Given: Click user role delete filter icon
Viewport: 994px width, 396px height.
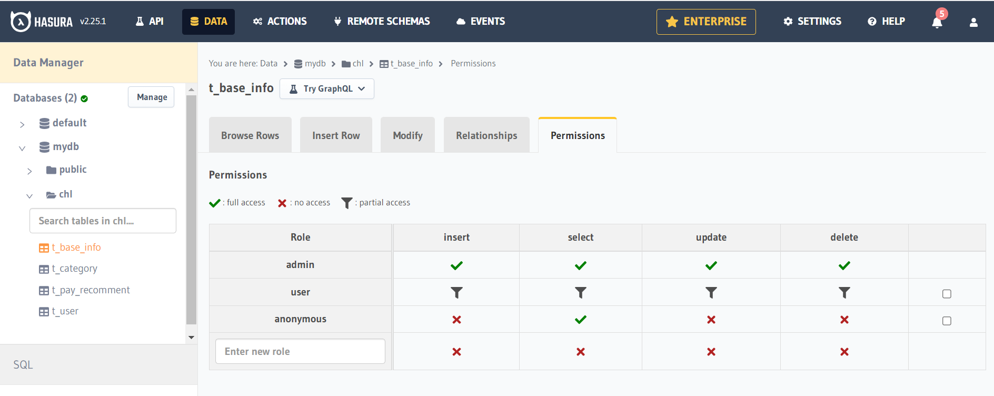Looking at the screenshot, I should (844, 292).
